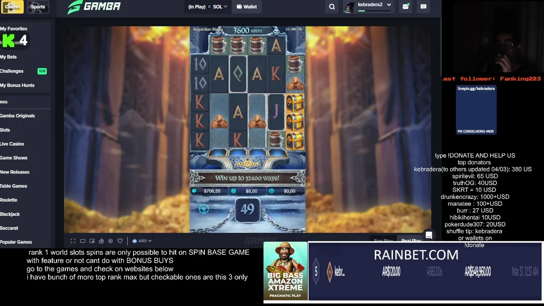
Task: Switch to the Sports tab
Action: coord(38,6)
